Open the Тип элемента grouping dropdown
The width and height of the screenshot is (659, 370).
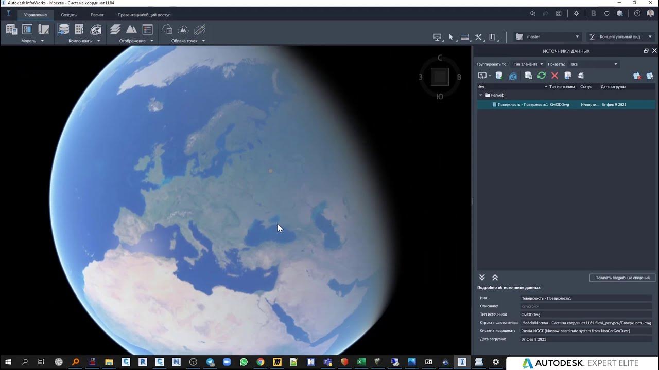pyautogui.click(x=528, y=64)
